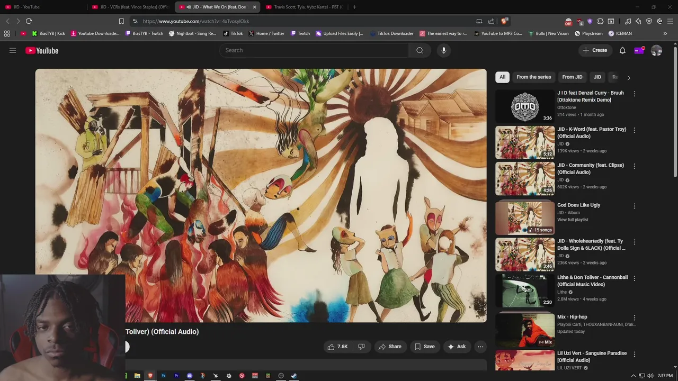Bookmark this page in address bar
The image size is (678, 381).
click(x=121, y=21)
